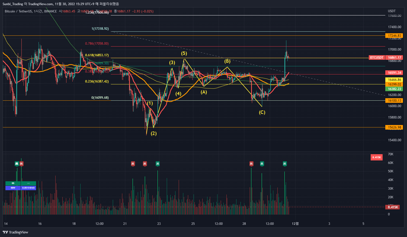Click the 17400.00 price axis value
The height and width of the screenshot is (237, 407).
point(395,27)
